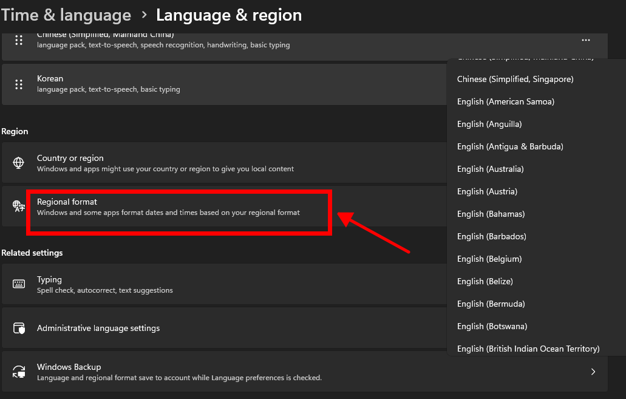Expand the Windows Backup chevron
This screenshot has height=399, width=626.
(x=593, y=372)
